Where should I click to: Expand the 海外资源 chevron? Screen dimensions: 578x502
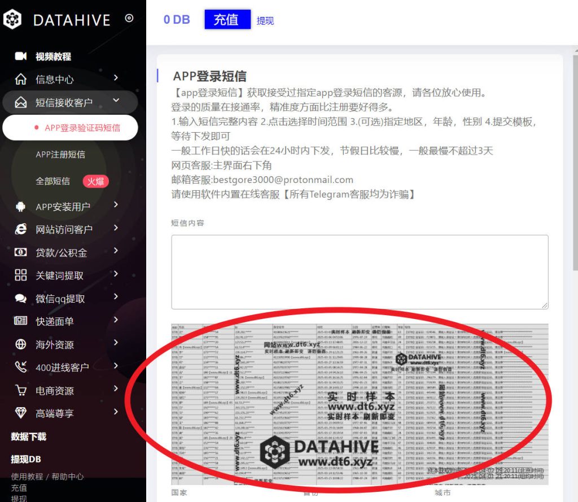[116, 343]
